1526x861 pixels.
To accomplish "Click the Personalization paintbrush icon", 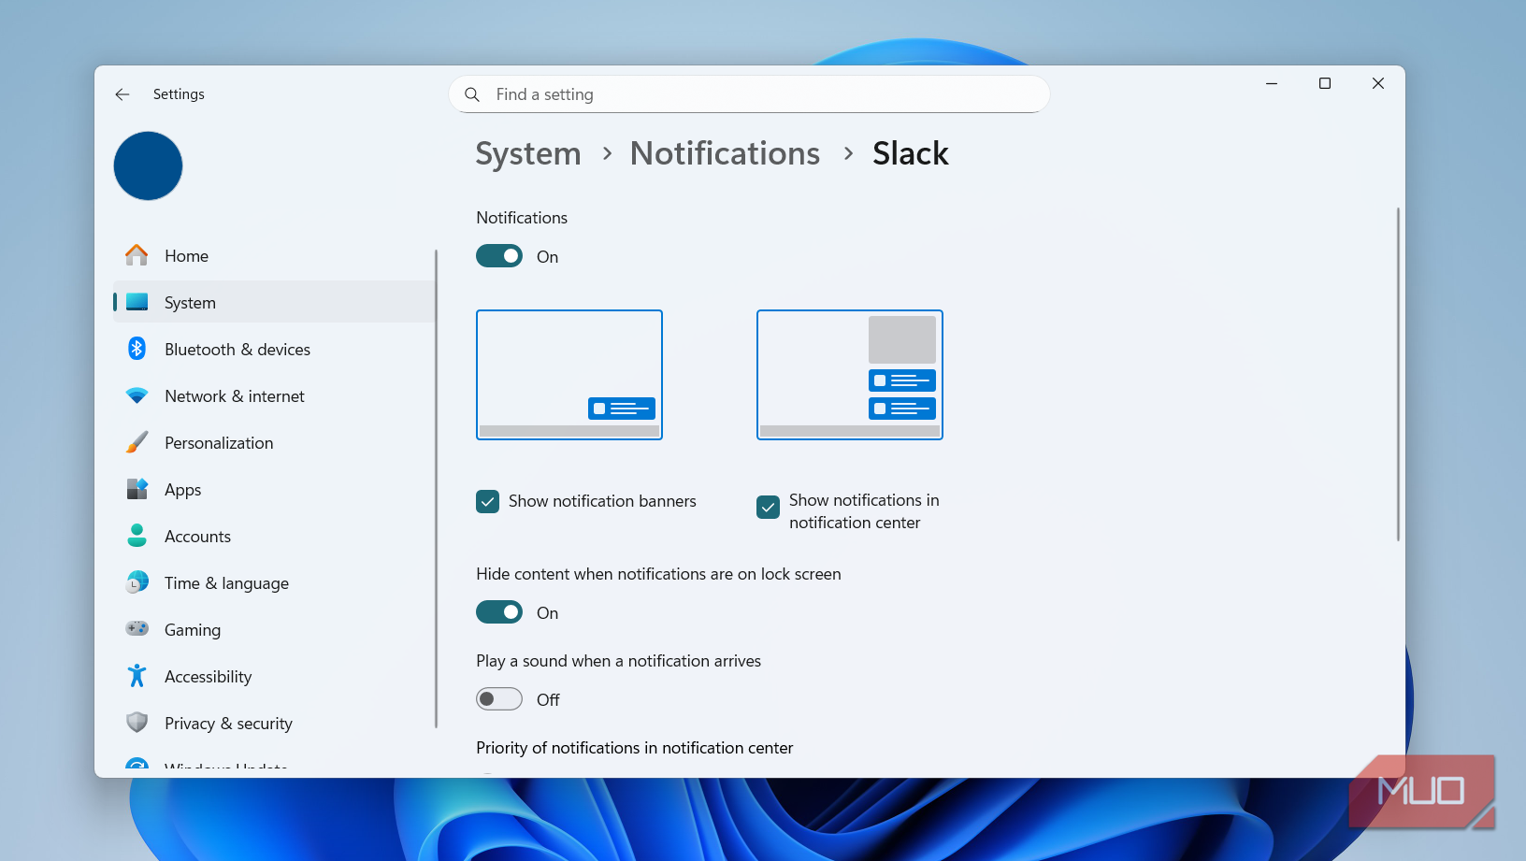I will 137,442.
